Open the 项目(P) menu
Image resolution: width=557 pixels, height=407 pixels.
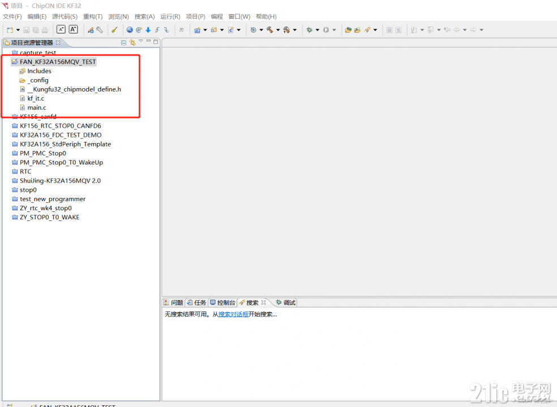click(195, 17)
